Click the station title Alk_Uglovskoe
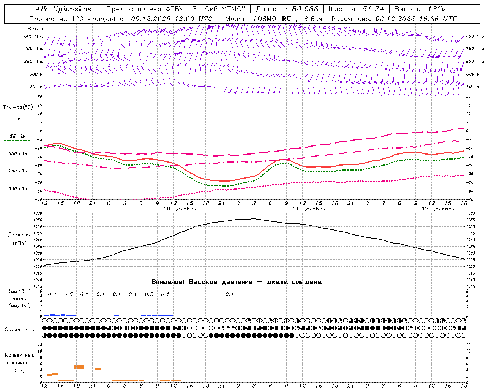This screenshot has width=486, height=389. click(63, 9)
